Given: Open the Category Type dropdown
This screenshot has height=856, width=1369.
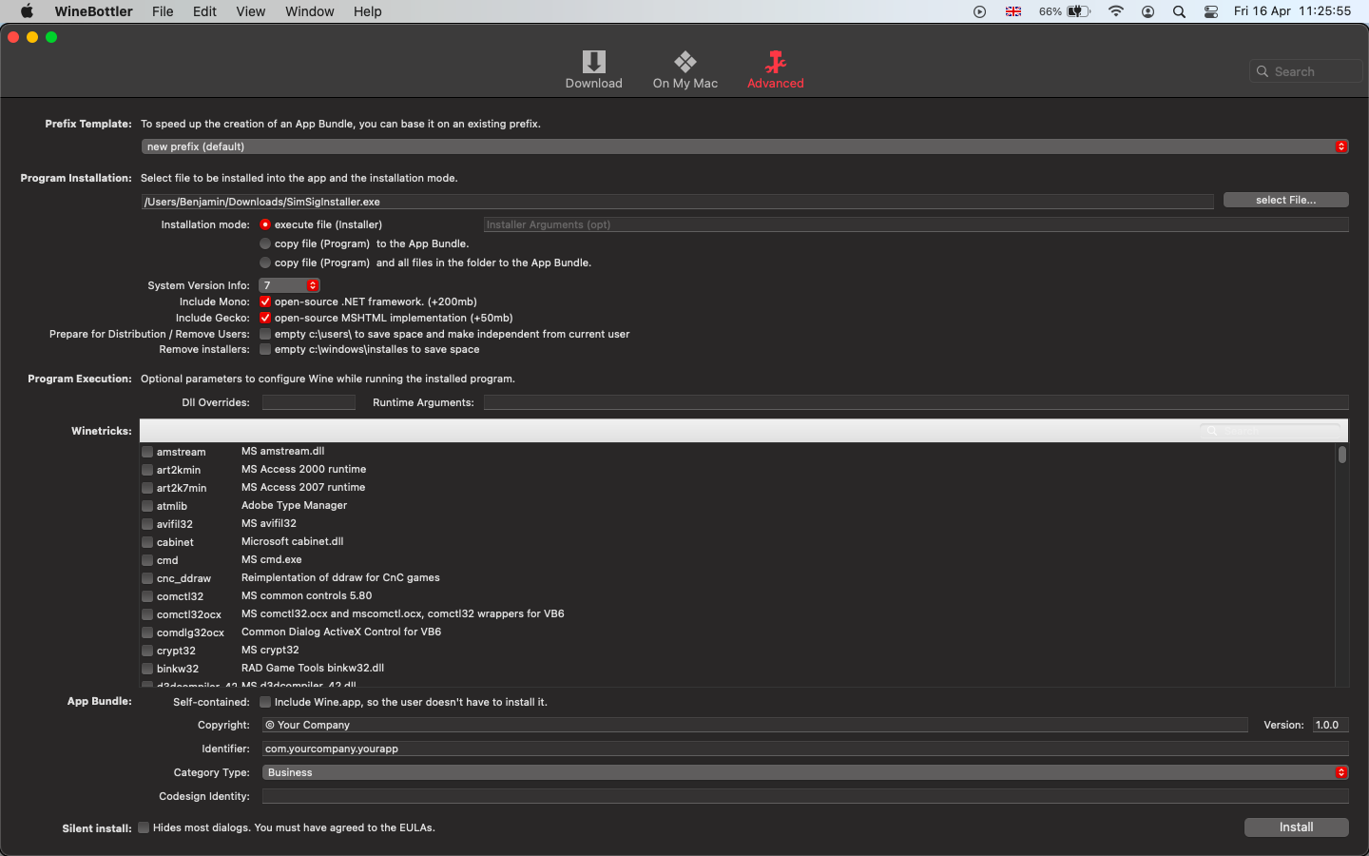Looking at the screenshot, I should 805,772.
